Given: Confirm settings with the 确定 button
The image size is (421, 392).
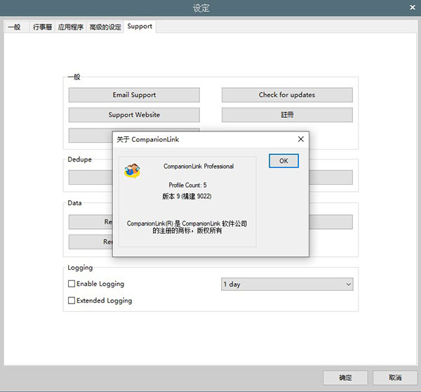Looking at the screenshot, I should coord(345,377).
